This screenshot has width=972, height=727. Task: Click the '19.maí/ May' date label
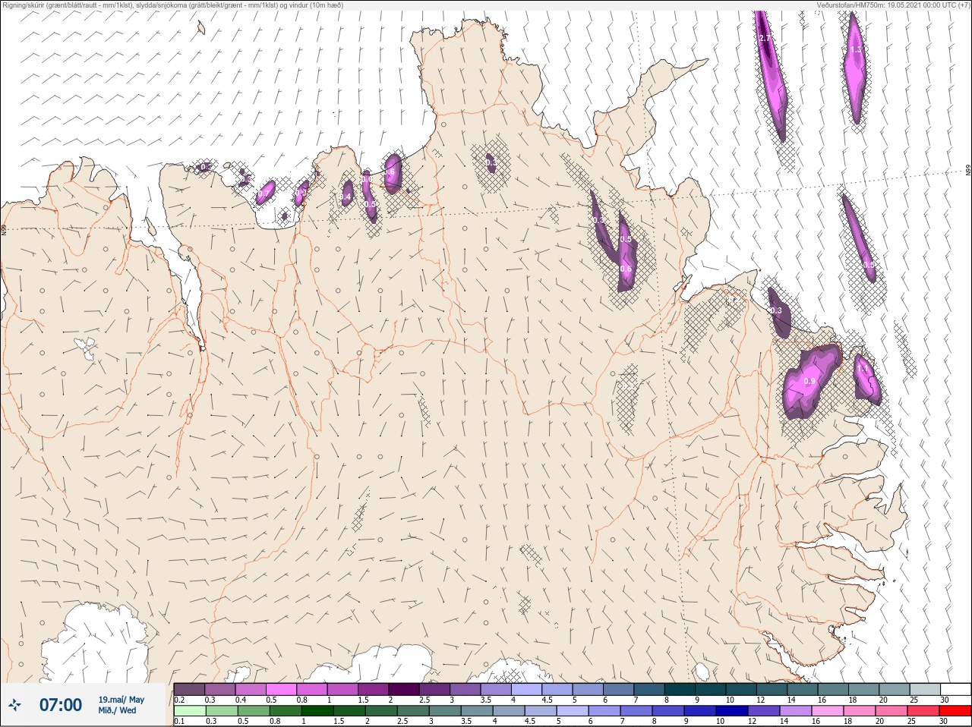pyautogui.click(x=121, y=700)
